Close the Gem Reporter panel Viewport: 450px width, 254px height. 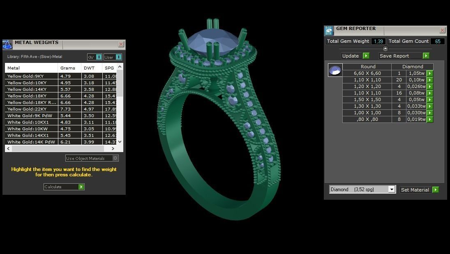[x=442, y=30]
